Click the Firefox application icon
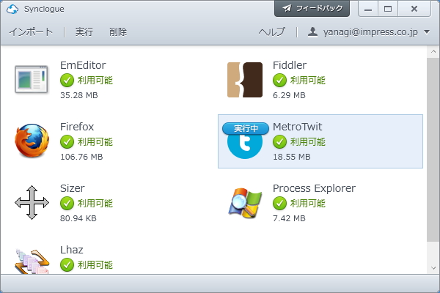 (x=32, y=141)
